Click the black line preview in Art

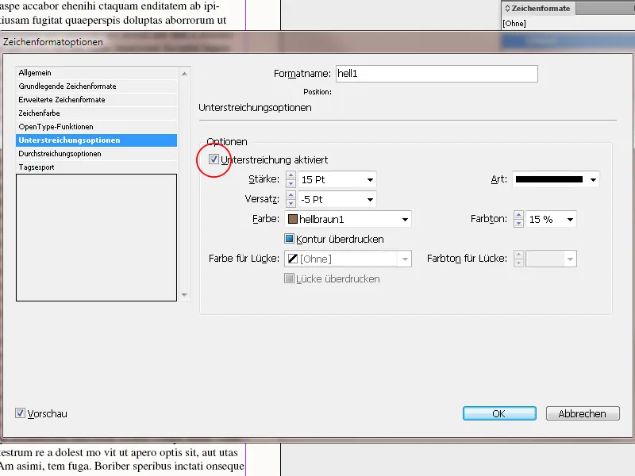pos(548,180)
